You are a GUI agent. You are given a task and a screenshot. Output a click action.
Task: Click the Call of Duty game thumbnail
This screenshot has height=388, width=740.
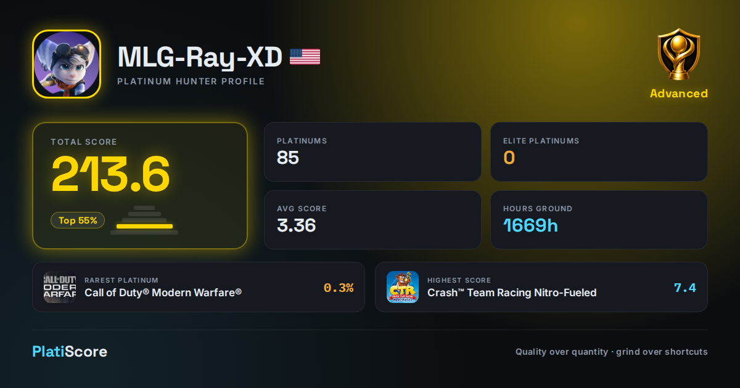[60, 287]
